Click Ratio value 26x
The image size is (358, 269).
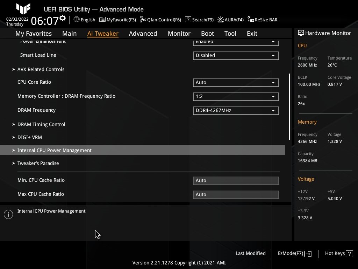tap(301, 104)
